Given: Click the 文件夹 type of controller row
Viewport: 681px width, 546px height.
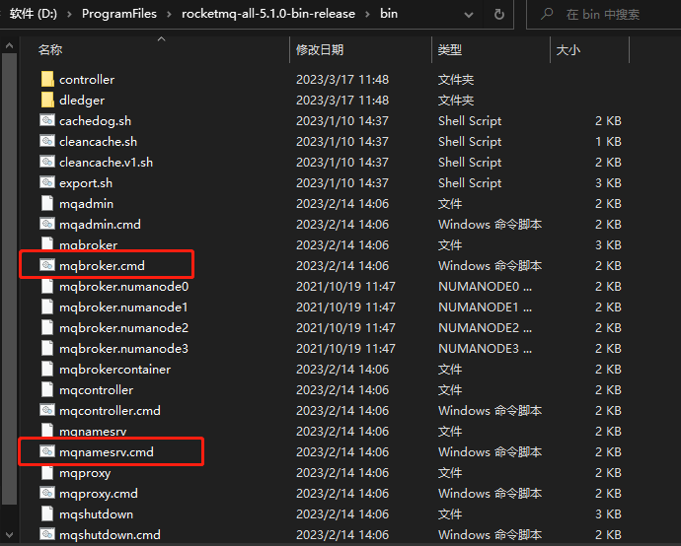Looking at the screenshot, I should [456, 80].
